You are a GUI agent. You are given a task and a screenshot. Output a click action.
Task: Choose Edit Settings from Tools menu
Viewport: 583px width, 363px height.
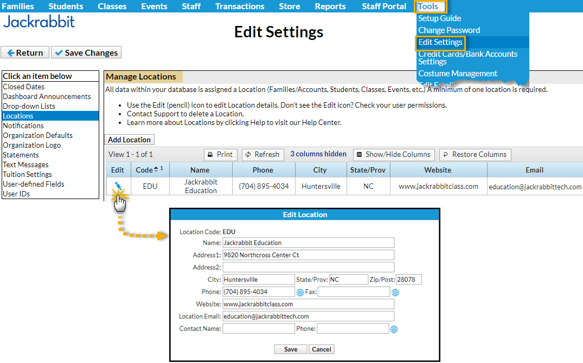point(440,42)
